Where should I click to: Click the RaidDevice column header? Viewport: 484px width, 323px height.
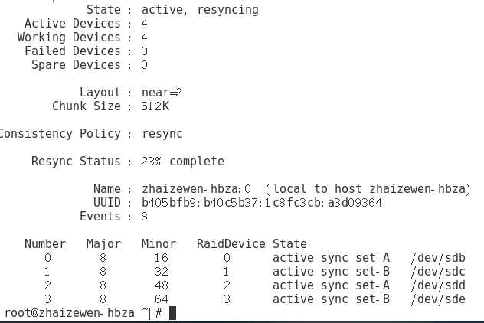pyautogui.click(x=231, y=244)
